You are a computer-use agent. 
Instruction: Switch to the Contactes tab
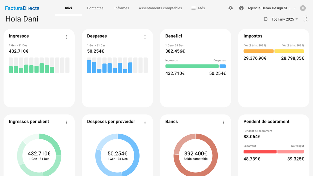[x=95, y=8]
